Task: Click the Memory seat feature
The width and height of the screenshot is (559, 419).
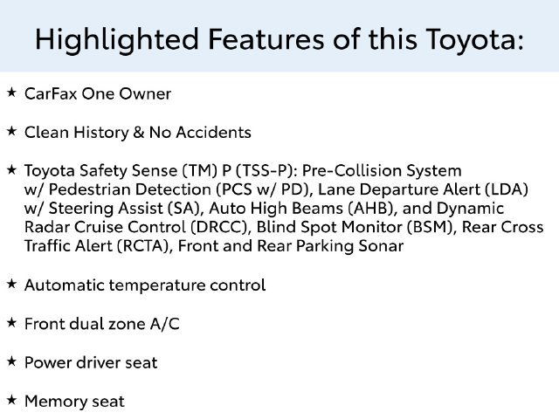Action: 74,402
